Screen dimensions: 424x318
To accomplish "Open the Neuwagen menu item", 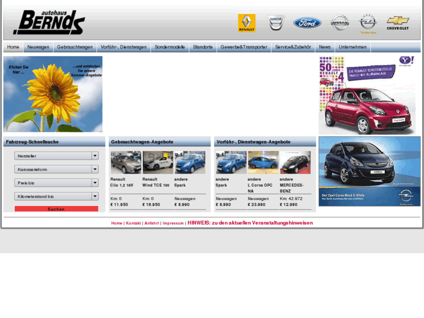I will [38, 47].
